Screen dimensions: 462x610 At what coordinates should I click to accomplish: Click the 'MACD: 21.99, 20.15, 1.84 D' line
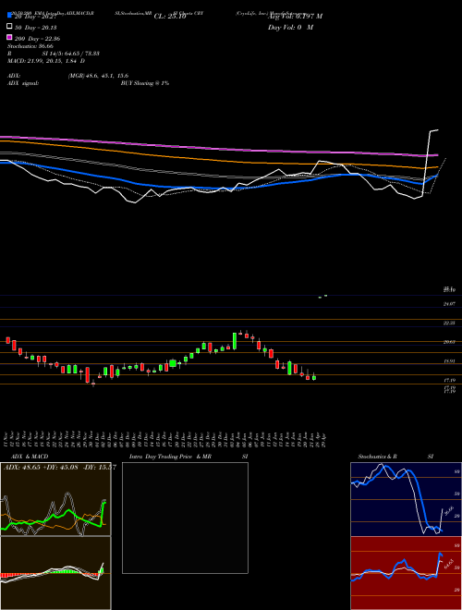[46, 61]
